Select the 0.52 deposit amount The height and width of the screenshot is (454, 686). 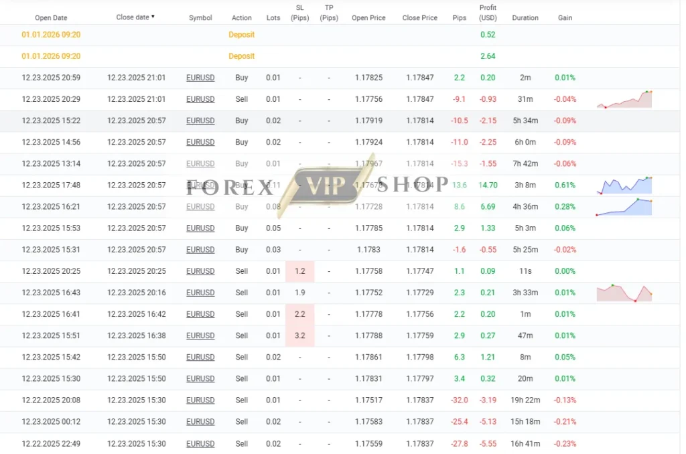488,35
